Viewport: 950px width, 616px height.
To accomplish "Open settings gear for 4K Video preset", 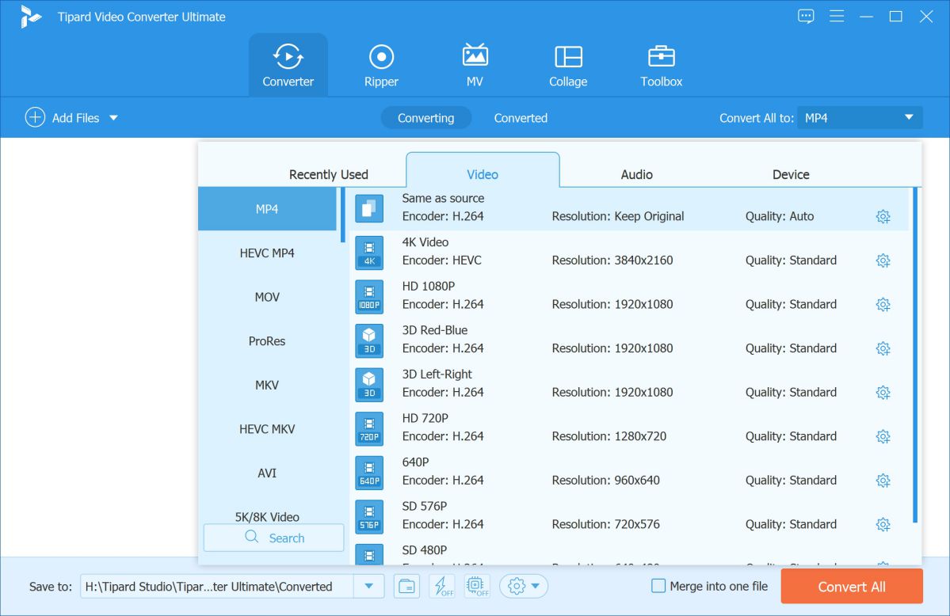I will click(883, 260).
